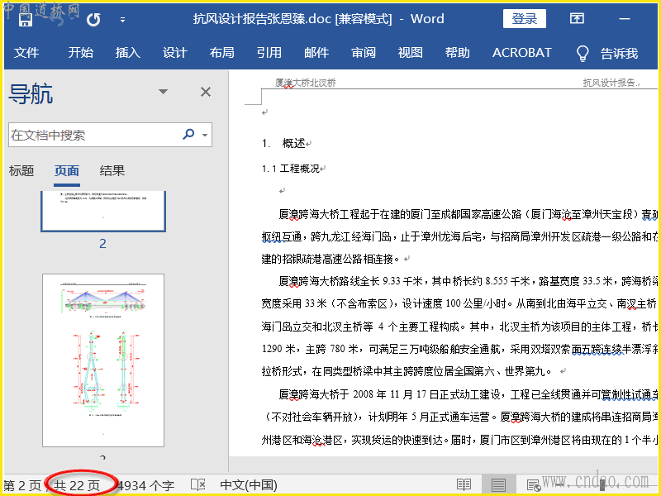Image resolution: width=661 pixels, height=496 pixels.
Task: Click the ribbon display options icon
Action: click(577, 19)
